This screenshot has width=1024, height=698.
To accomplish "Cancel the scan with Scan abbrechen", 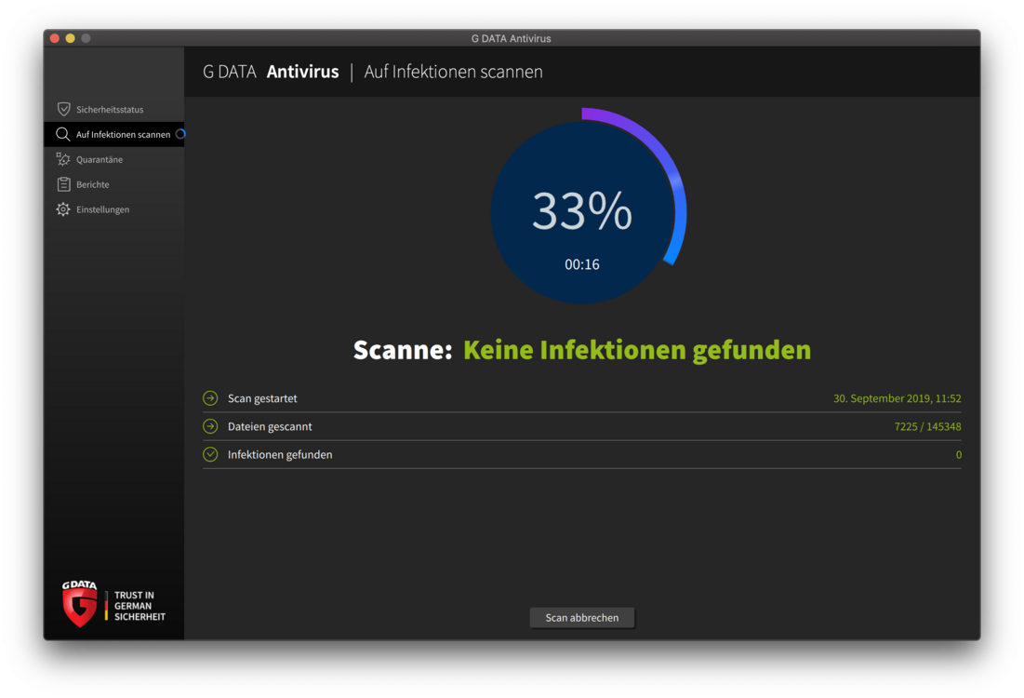I will click(582, 618).
